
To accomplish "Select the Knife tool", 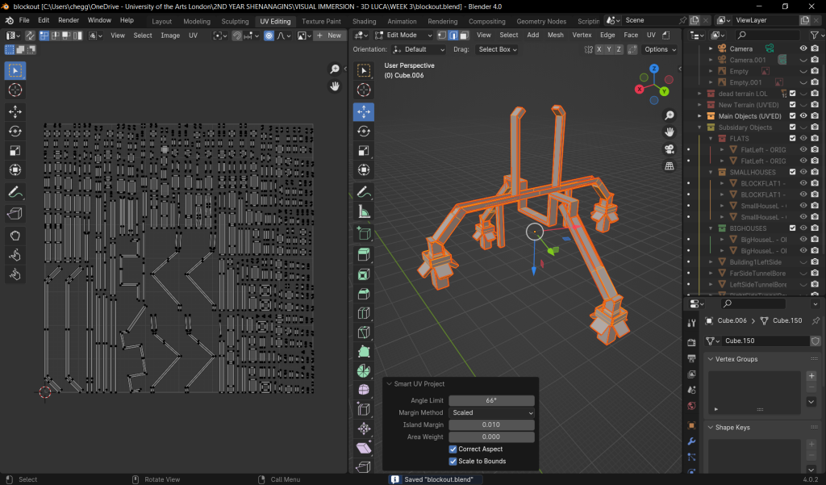I will 364,332.
